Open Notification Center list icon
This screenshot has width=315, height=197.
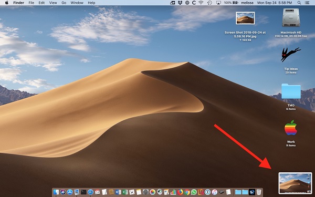point(307,3)
